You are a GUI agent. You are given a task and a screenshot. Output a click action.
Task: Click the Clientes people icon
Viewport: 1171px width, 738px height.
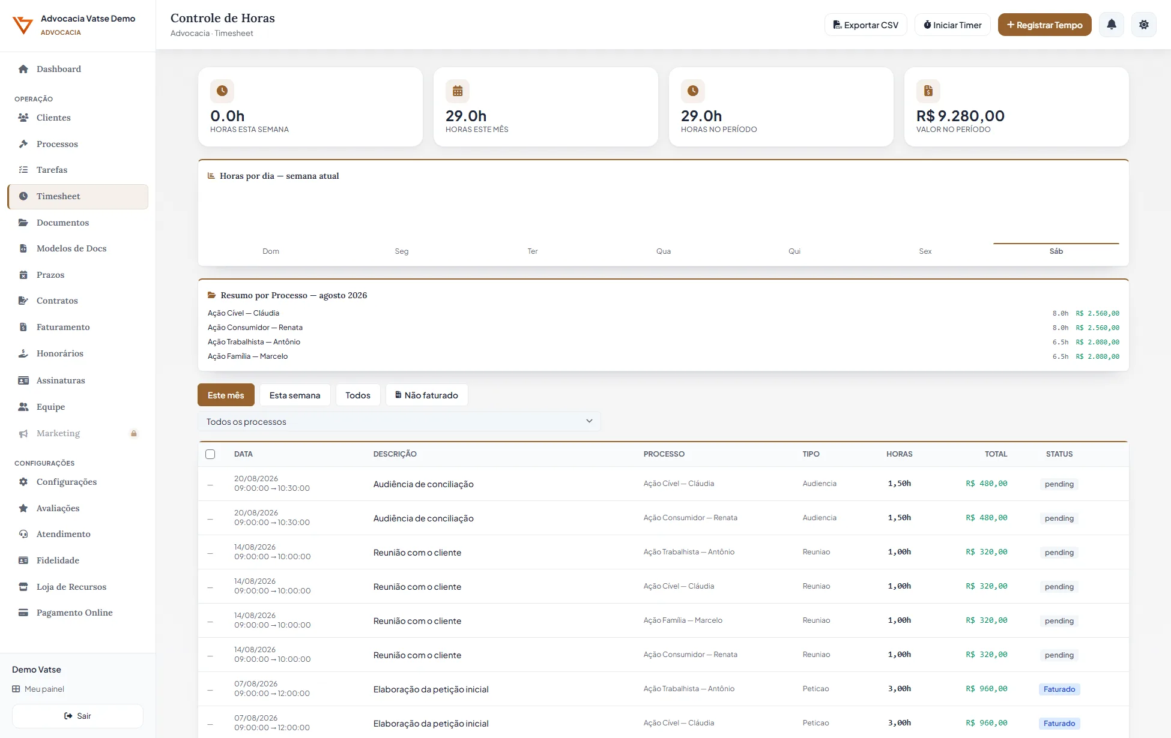pyautogui.click(x=23, y=118)
